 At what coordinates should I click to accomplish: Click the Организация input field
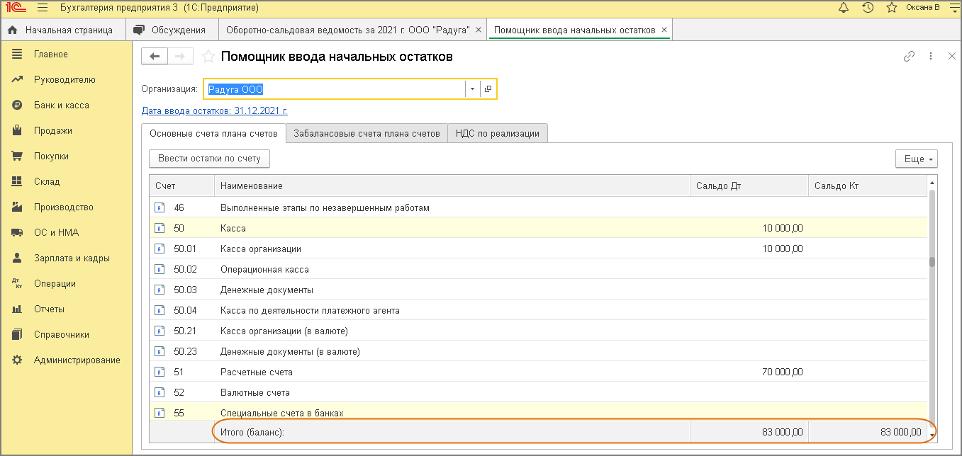(x=335, y=89)
